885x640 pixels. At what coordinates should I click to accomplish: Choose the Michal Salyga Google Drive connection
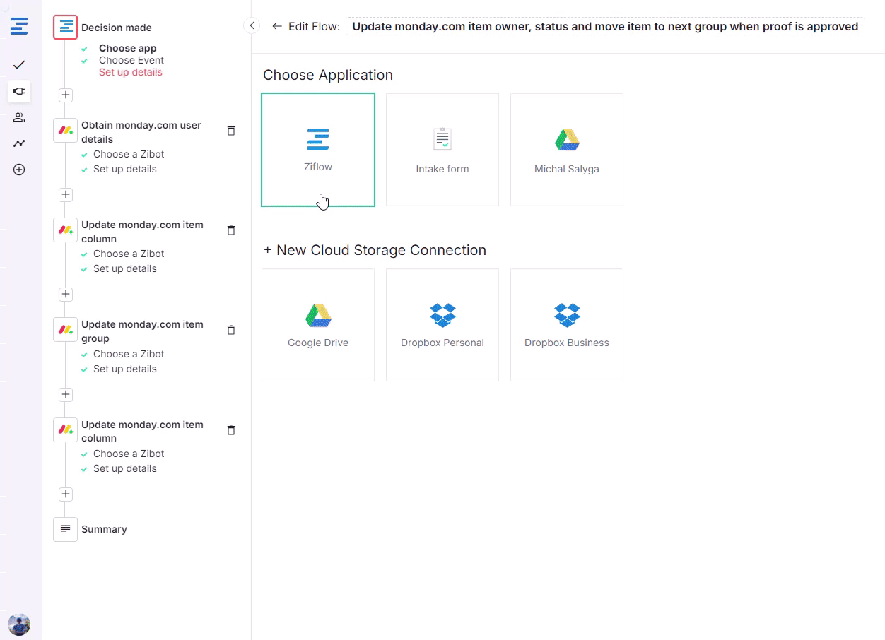click(567, 150)
